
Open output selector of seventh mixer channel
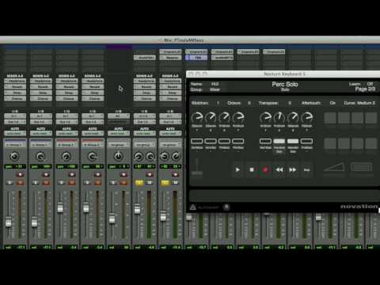point(170,122)
